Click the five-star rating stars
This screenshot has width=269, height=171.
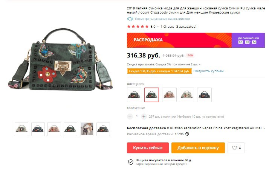pos(138,27)
